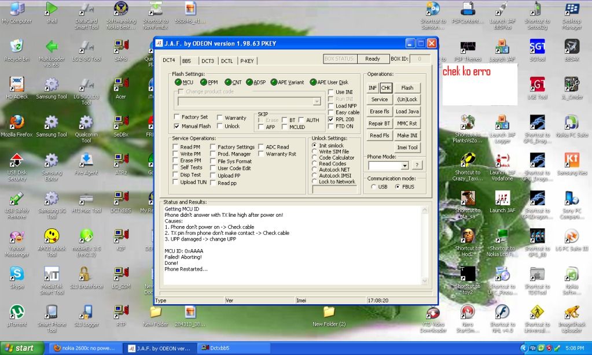
Task: Open the MediaTek Smart Tool icon
Action: pyautogui.click(x=52, y=280)
